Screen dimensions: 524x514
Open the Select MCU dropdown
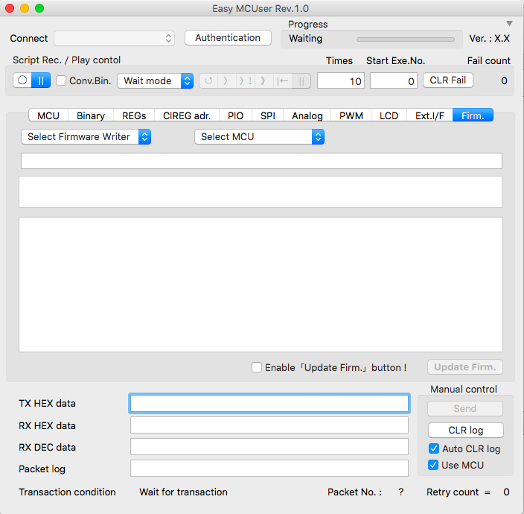[259, 137]
